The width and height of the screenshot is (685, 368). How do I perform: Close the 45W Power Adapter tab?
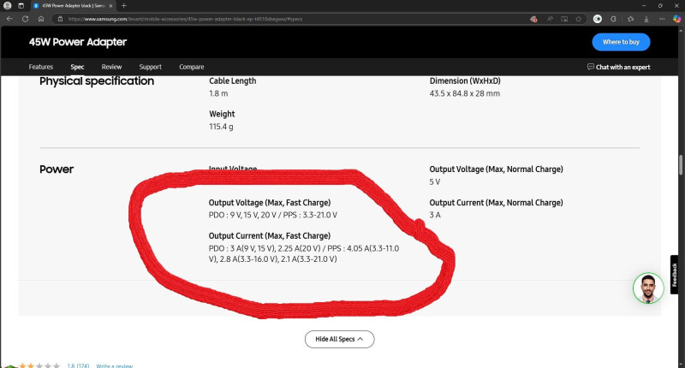(x=111, y=6)
